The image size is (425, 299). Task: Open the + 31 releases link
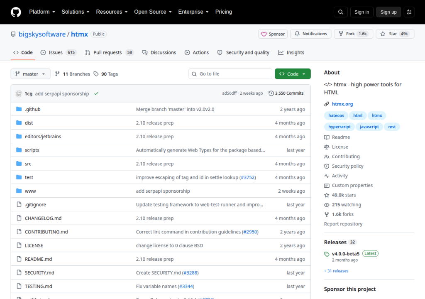[x=336, y=271]
